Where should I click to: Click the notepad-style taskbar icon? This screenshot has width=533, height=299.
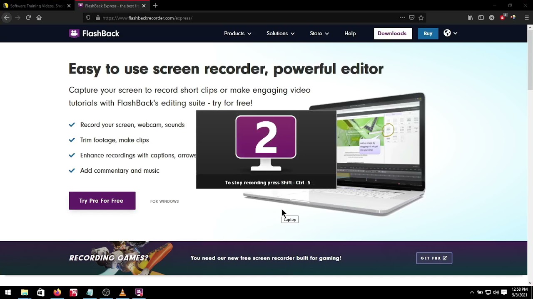pyautogui.click(x=90, y=292)
